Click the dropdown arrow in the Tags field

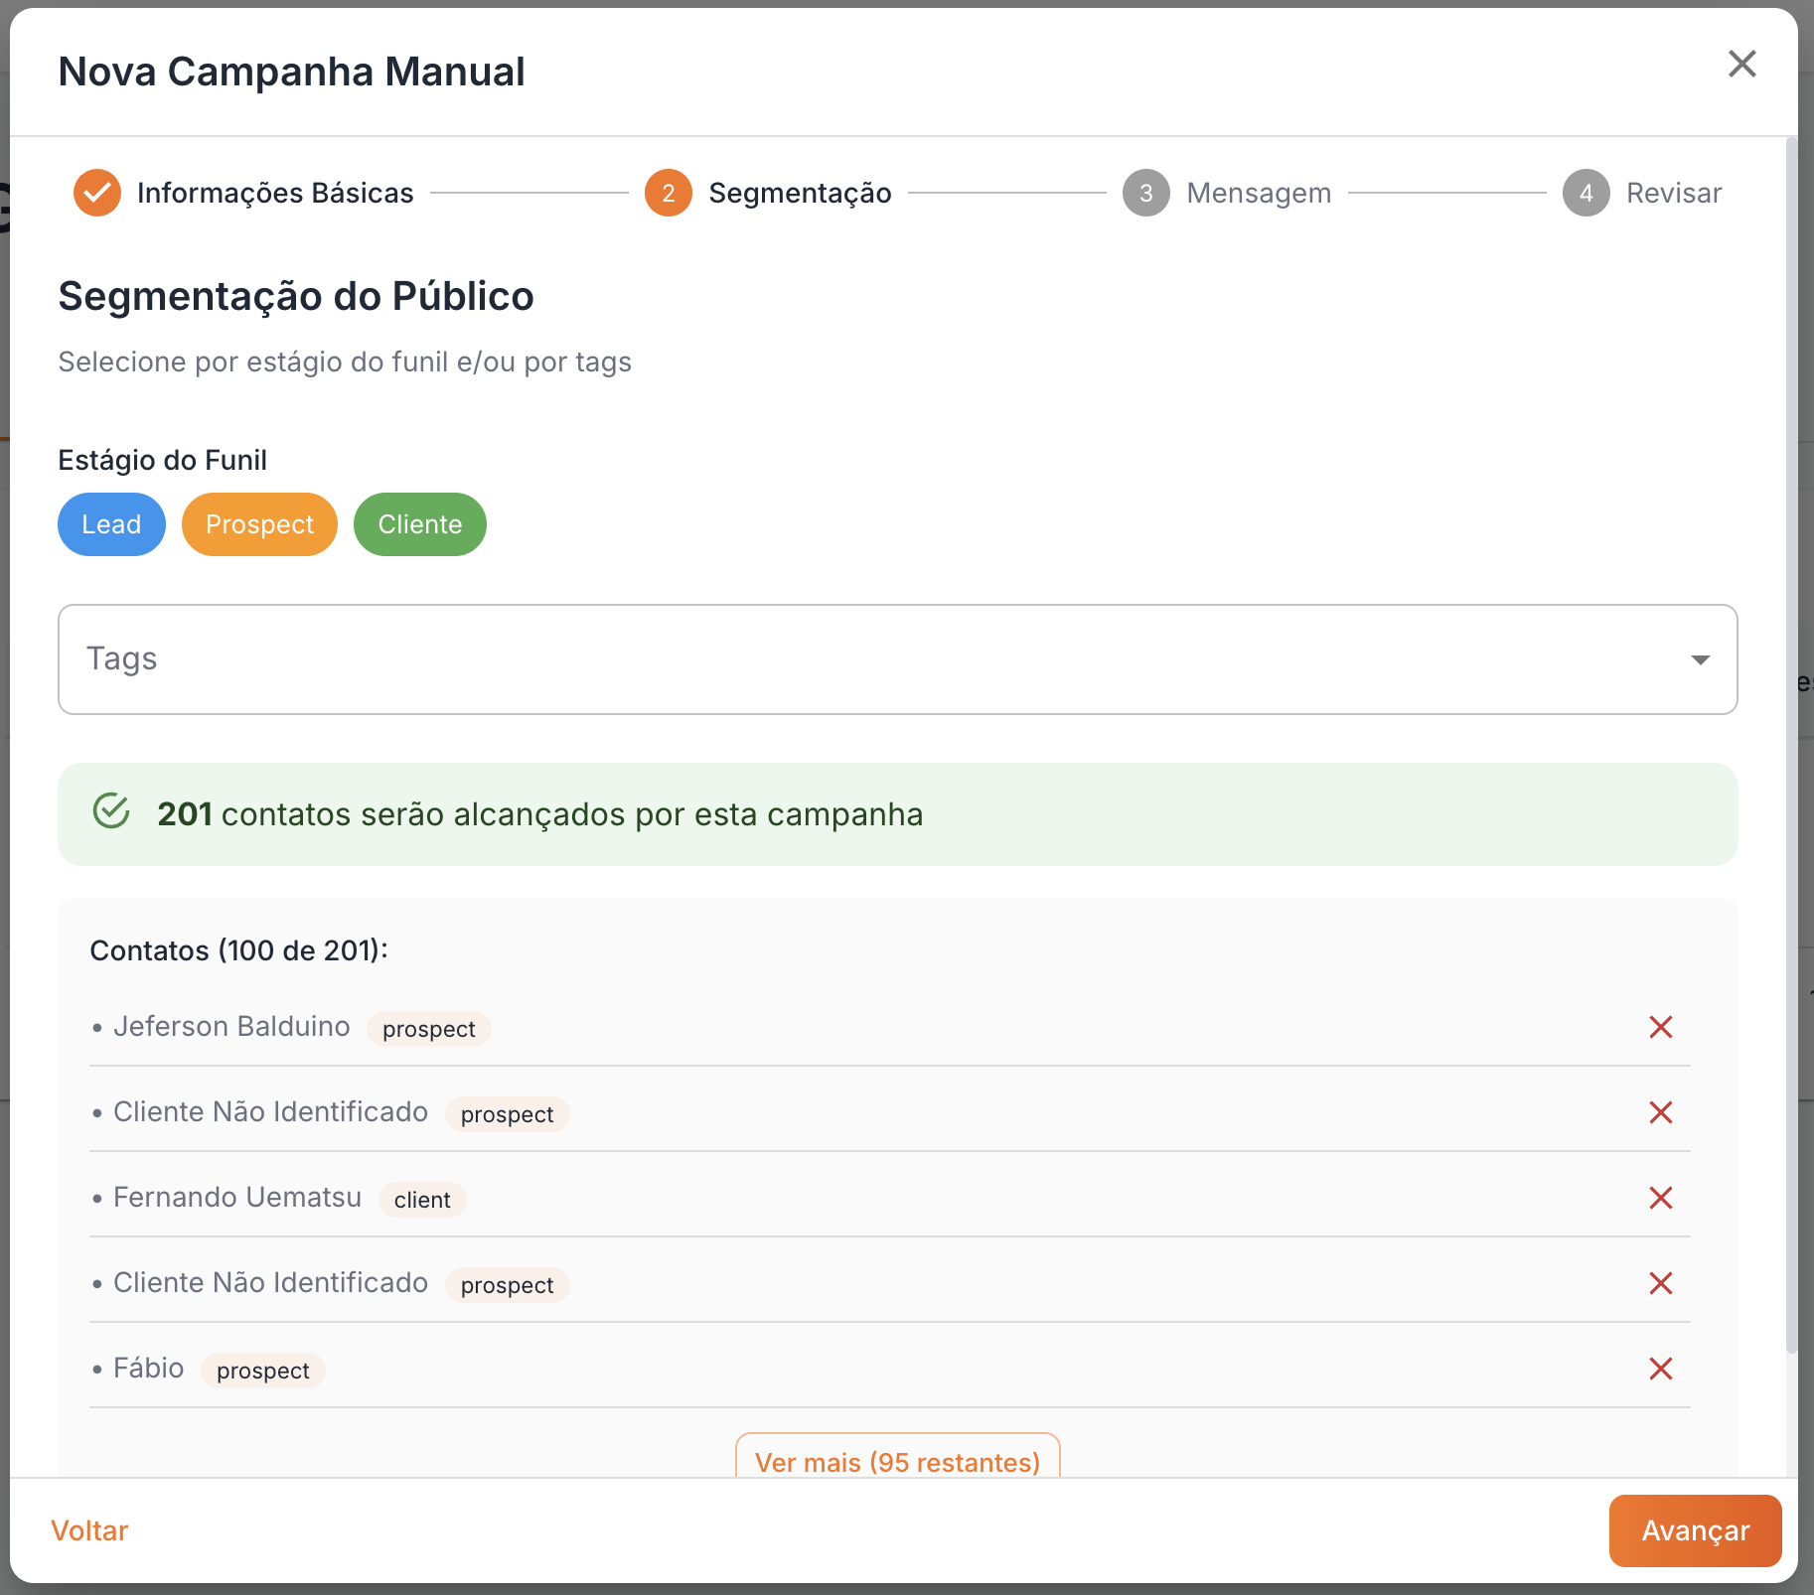(1700, 658)
